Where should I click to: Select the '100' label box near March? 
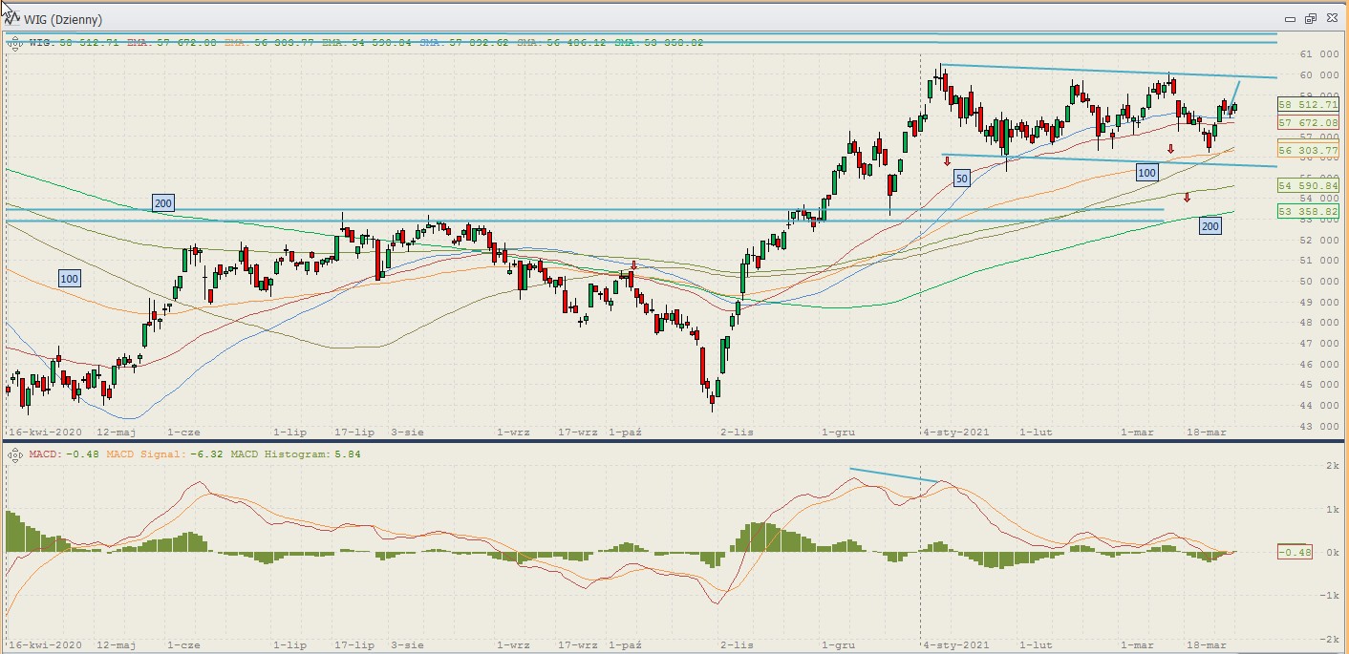1146,173
